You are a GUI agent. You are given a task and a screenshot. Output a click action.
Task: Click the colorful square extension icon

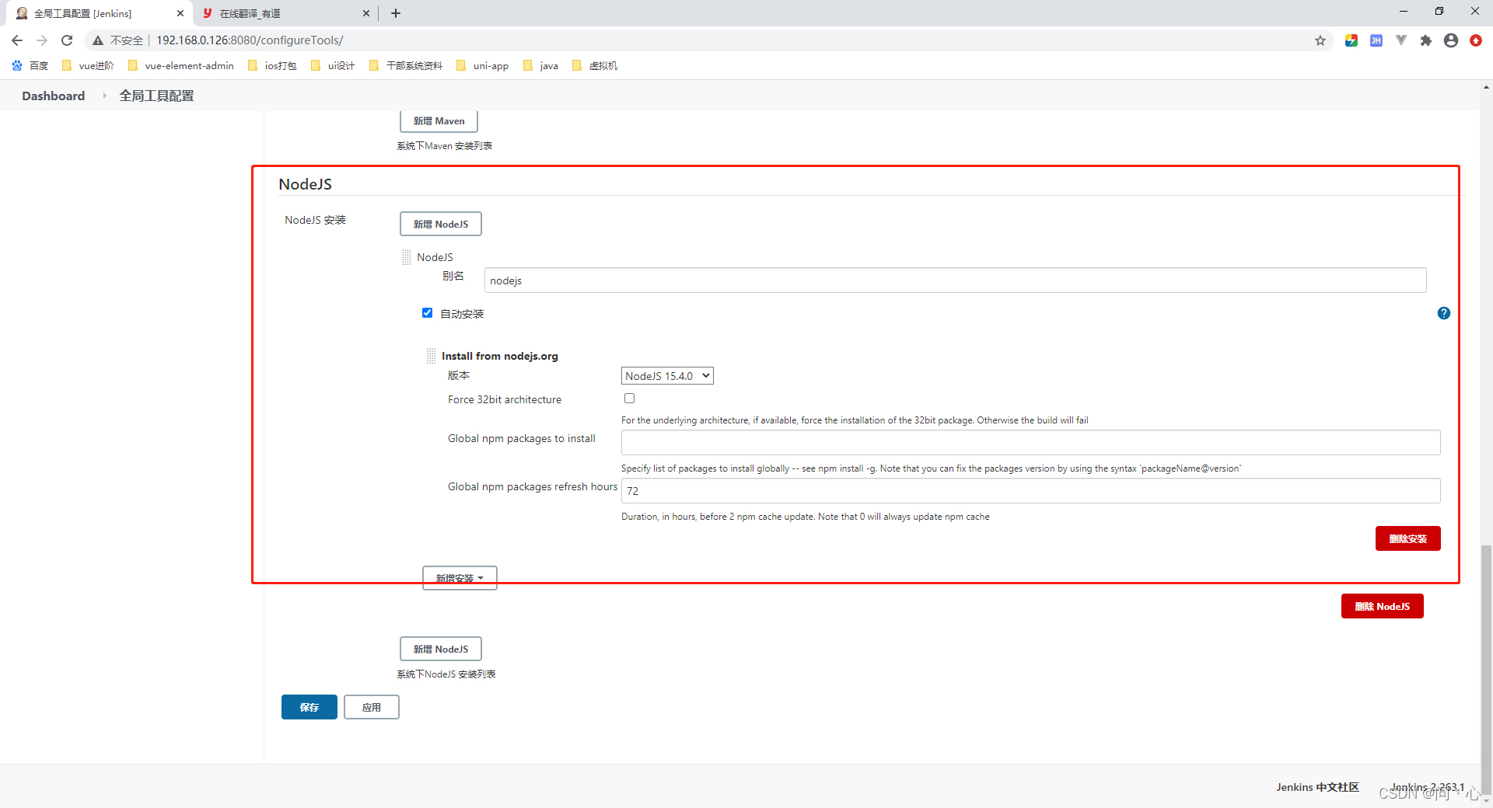1351,40
